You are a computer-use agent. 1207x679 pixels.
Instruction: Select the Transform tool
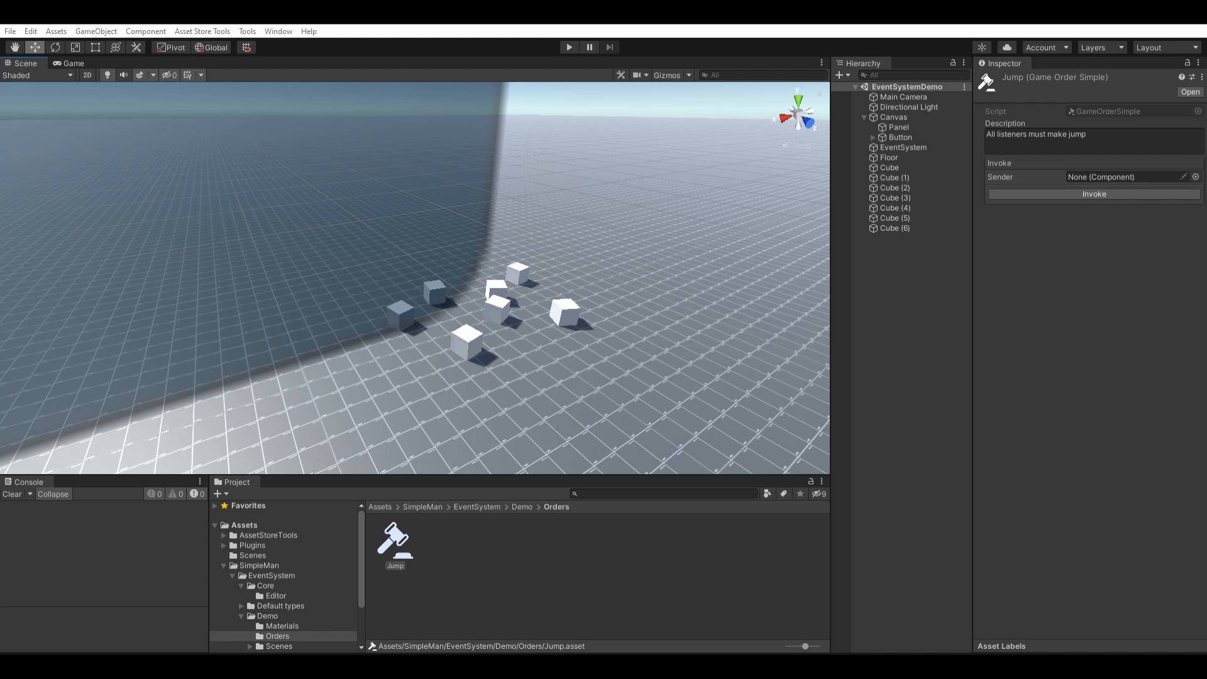click(x=116, y=47)
